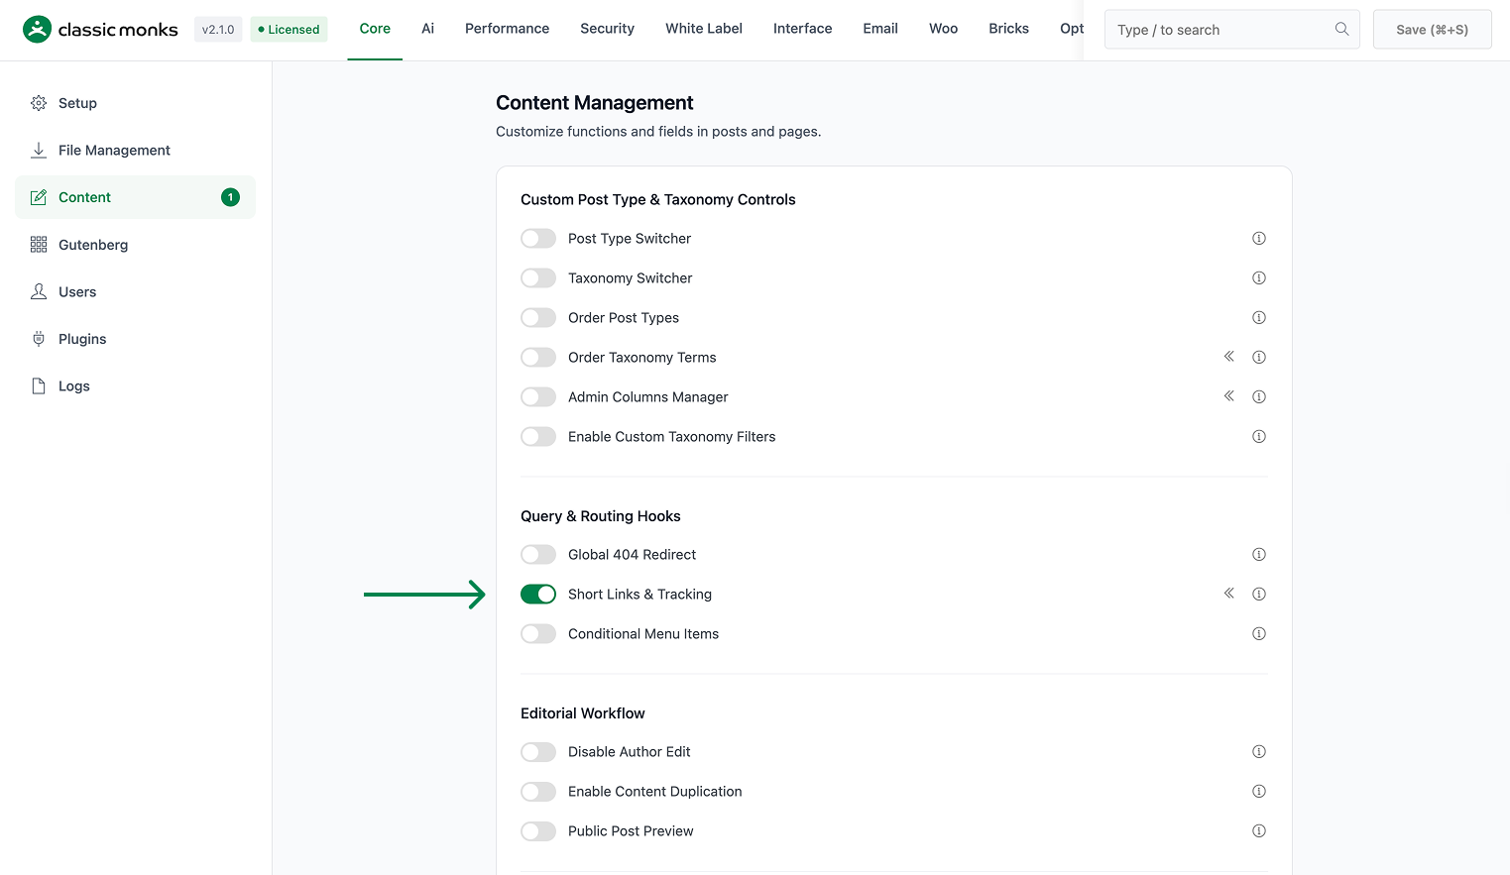Open info for Short Links & Tracking
The height and width of the screenshot is (875, 1510).
click(1259, 594)
